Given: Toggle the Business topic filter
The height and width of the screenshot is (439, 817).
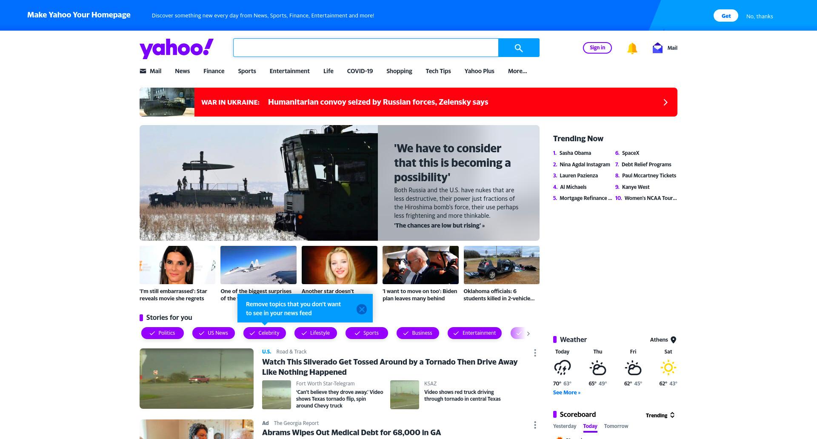Looking at the screenshot, I should tap(418, 333).
